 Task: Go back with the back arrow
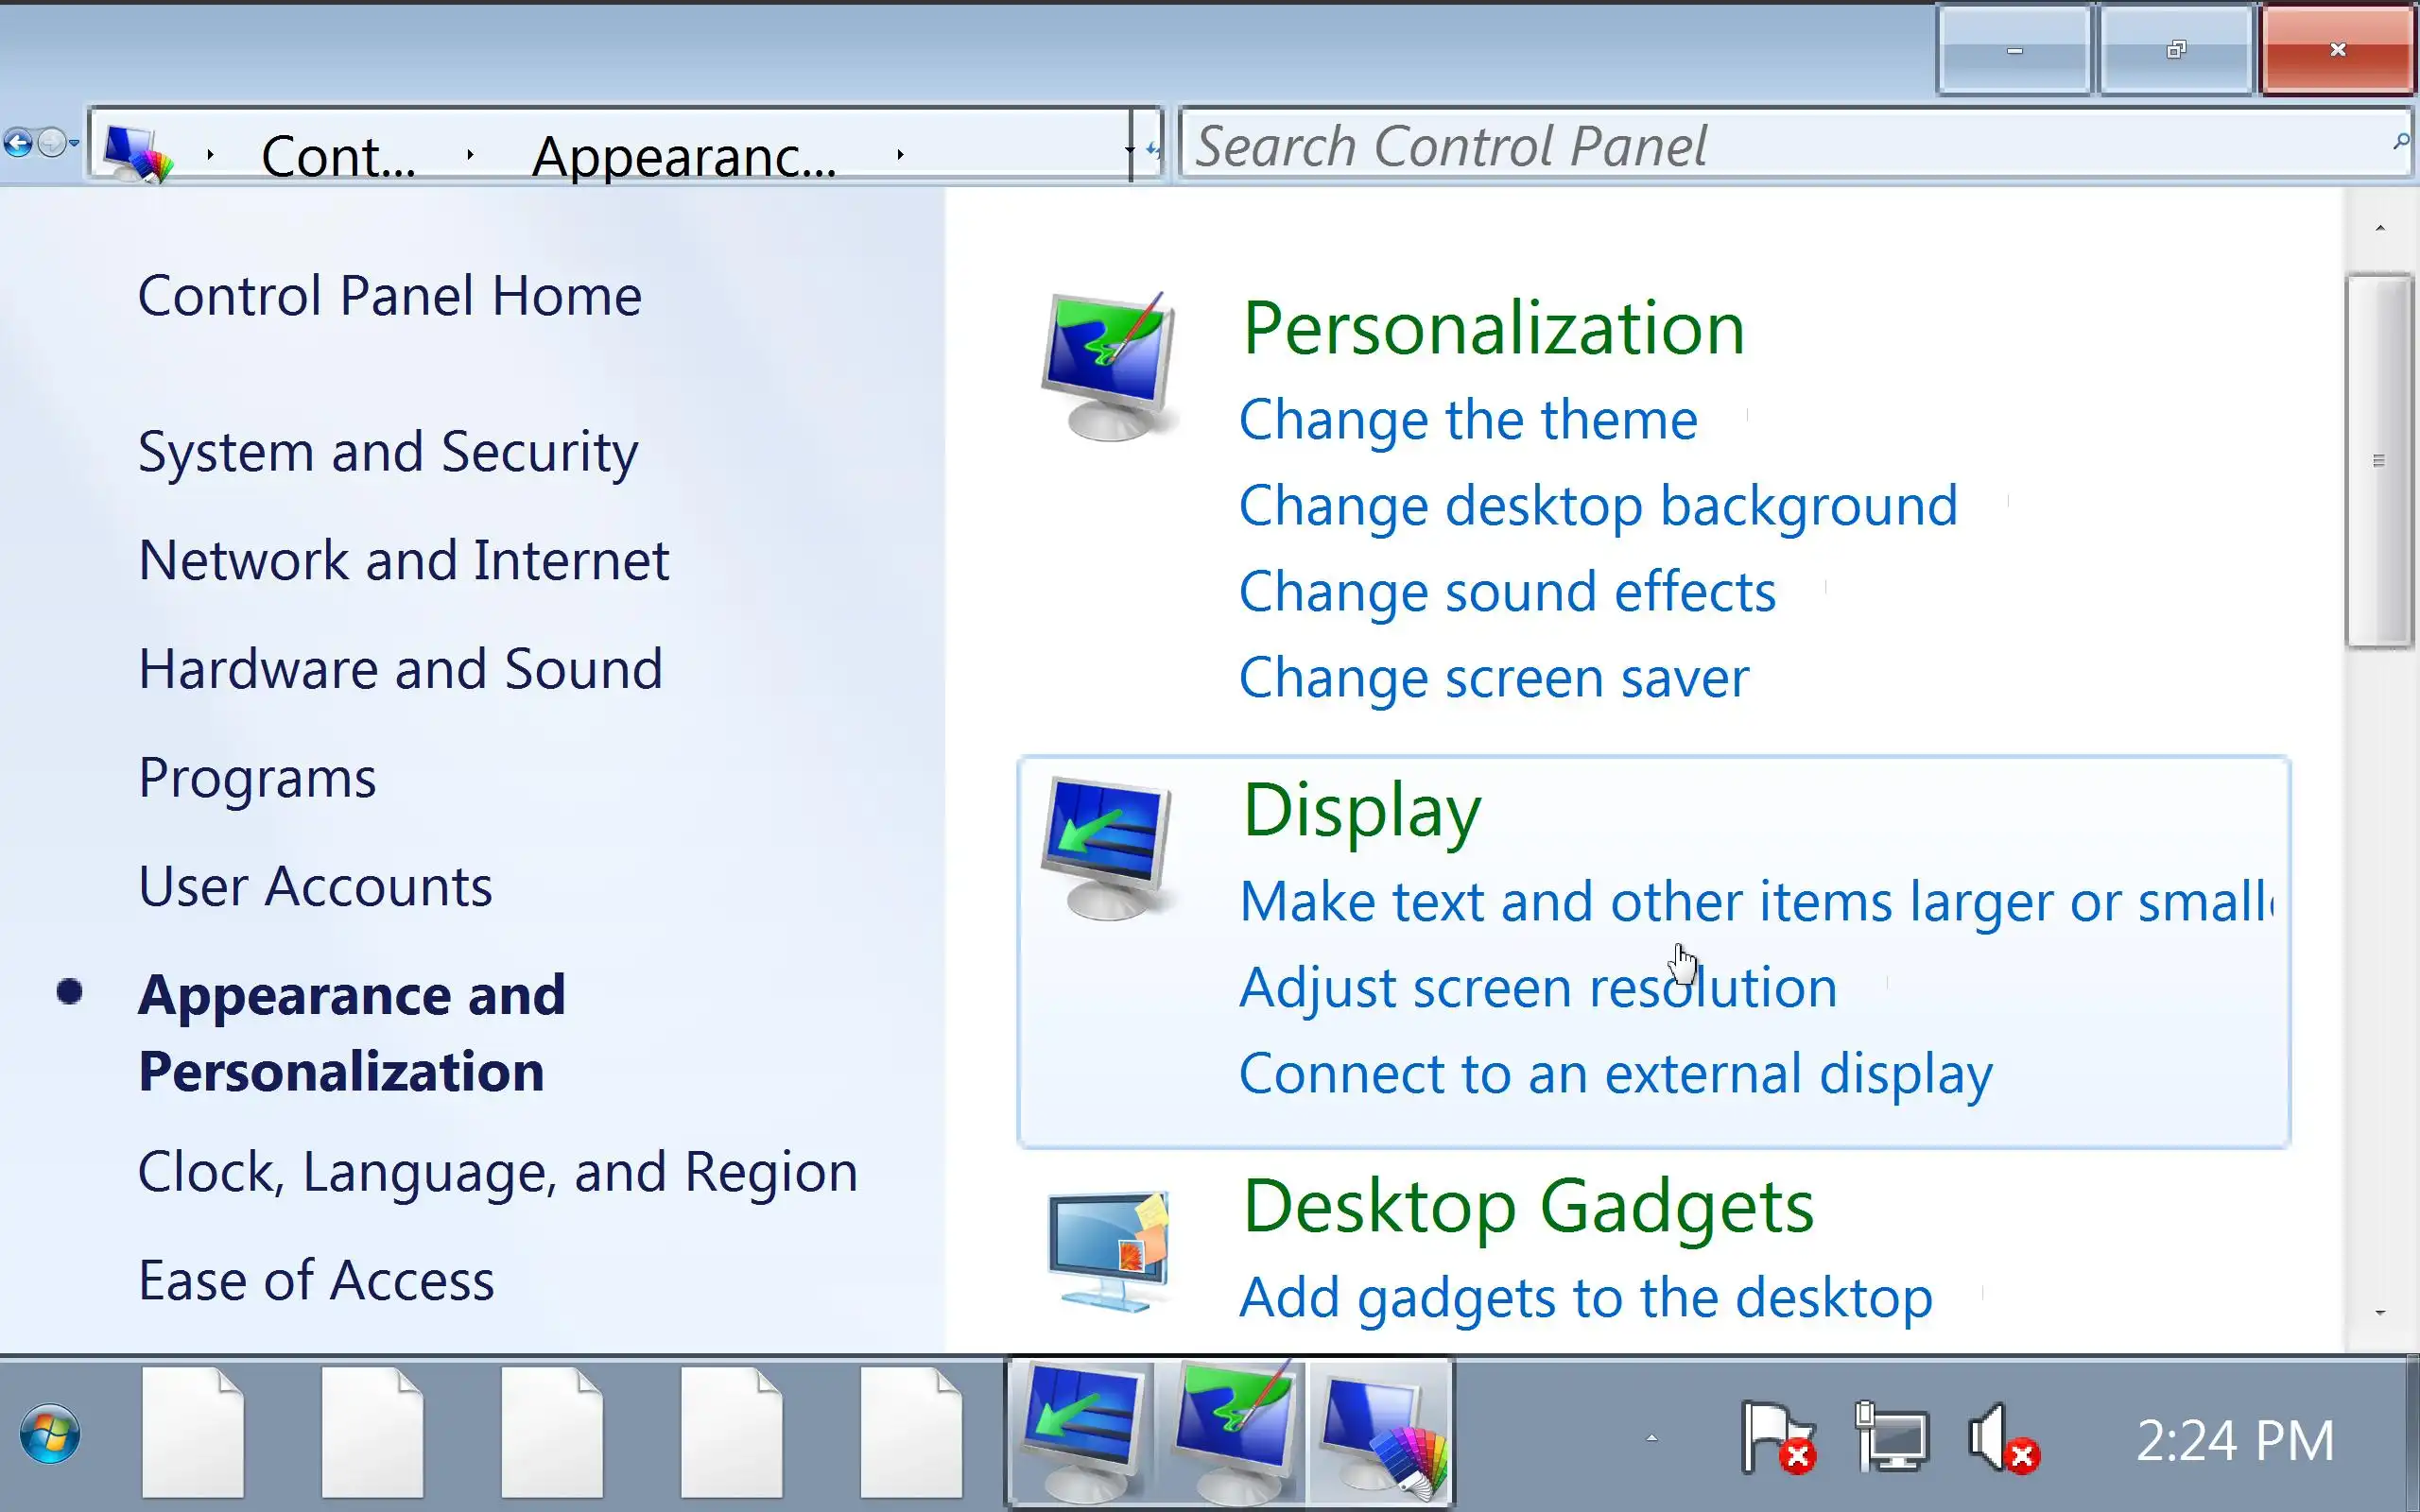coord(18,144)
